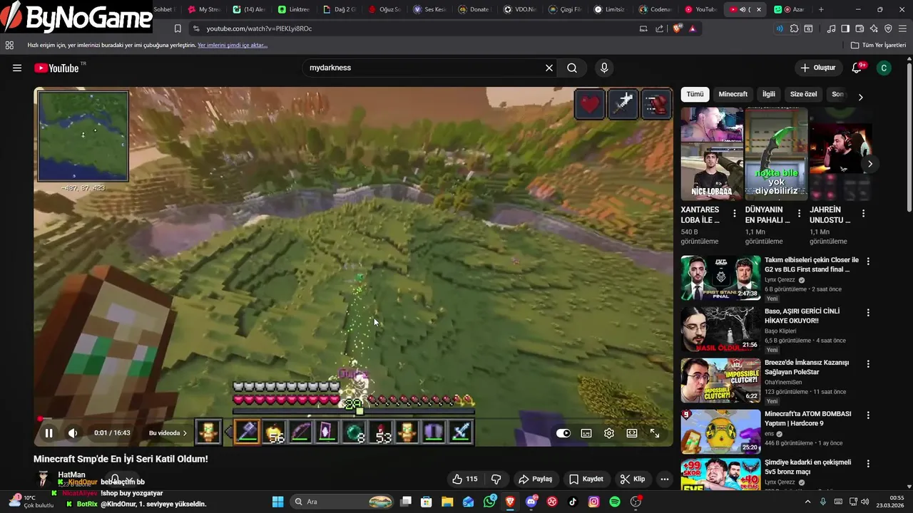913x513 pixels.
Task: Mute the video volume
Action: tap(73, 432)
